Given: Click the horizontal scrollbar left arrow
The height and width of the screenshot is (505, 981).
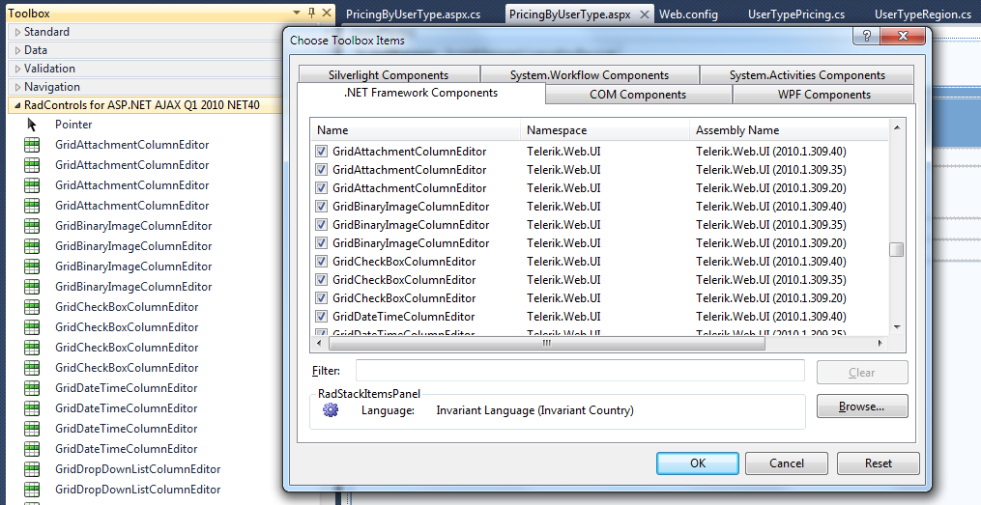Looking at the screenshot, I should click(319, 343).
